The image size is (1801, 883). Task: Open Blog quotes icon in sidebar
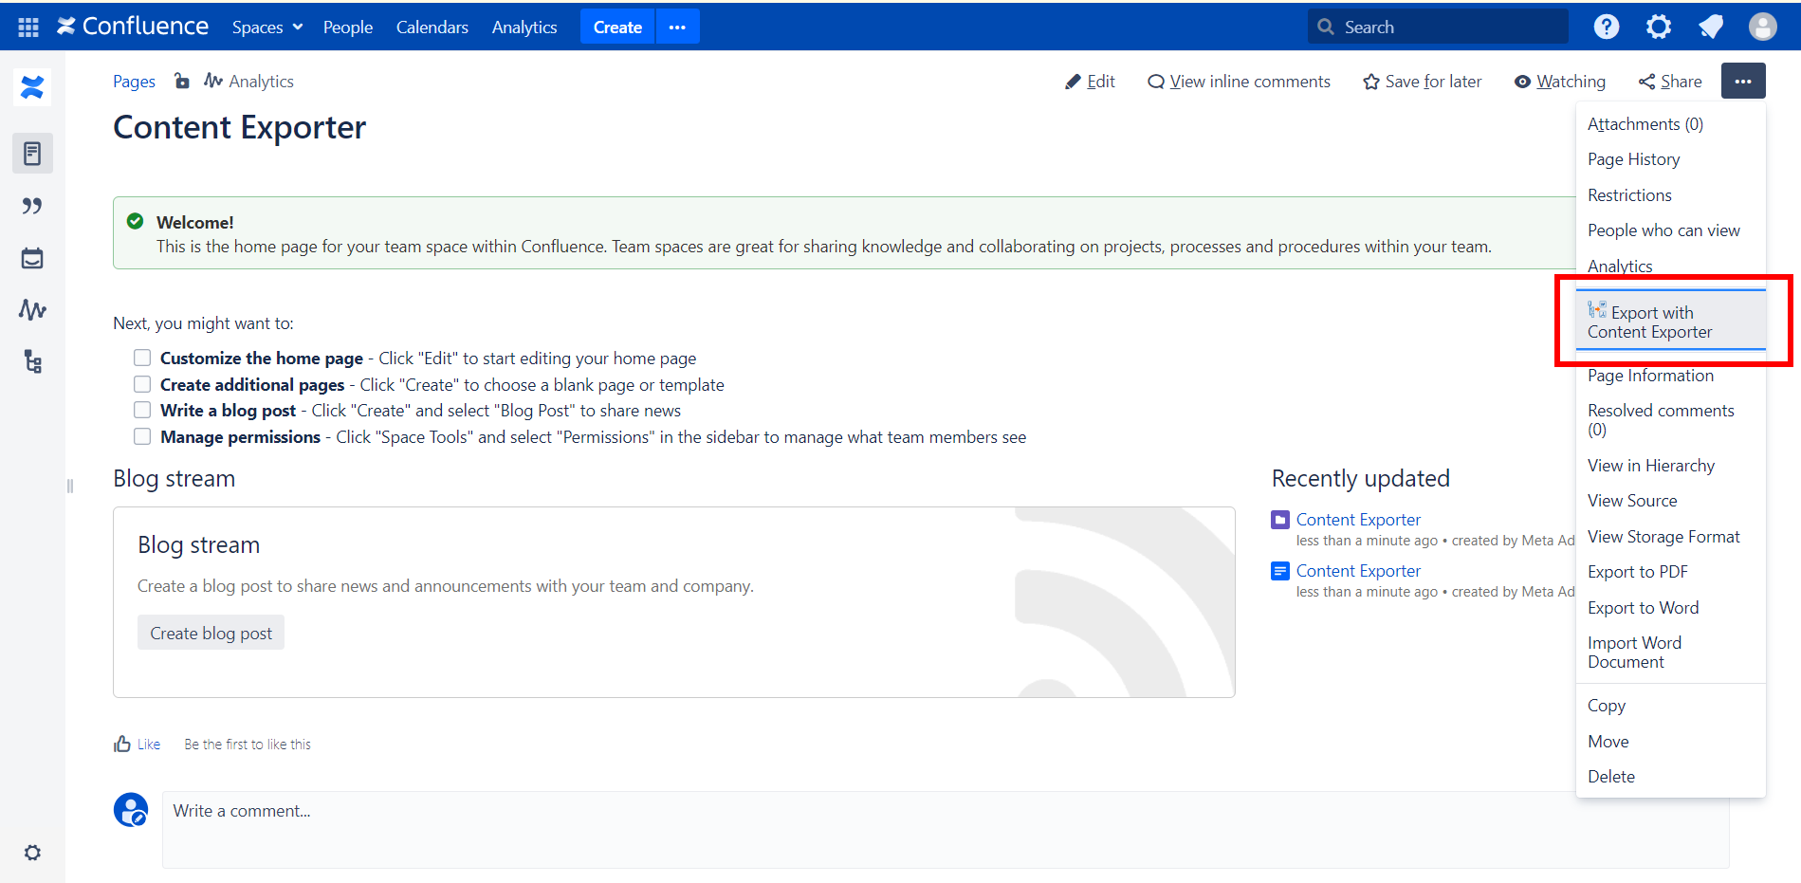(32, 206)
